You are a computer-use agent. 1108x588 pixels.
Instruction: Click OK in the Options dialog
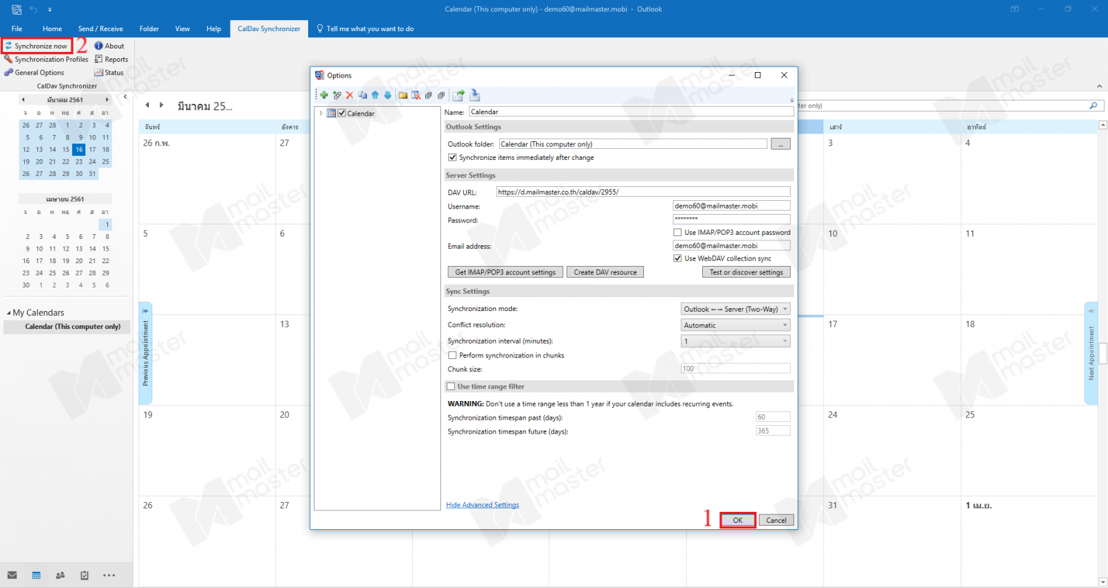[x=738, y=521]
